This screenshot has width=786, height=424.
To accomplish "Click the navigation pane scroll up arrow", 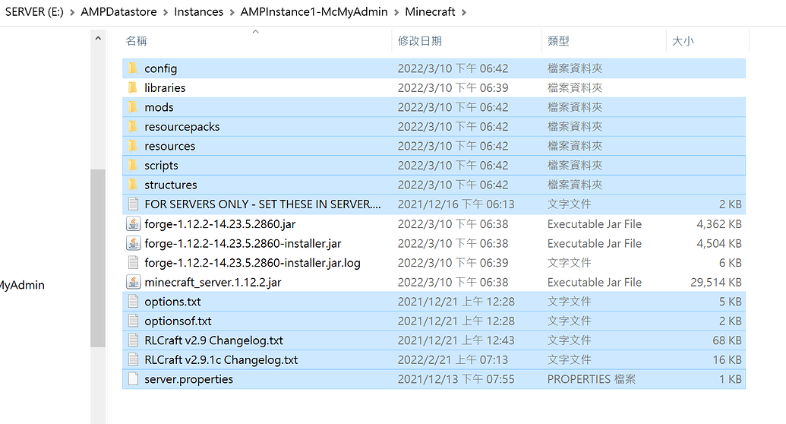I will click(98, 38).
